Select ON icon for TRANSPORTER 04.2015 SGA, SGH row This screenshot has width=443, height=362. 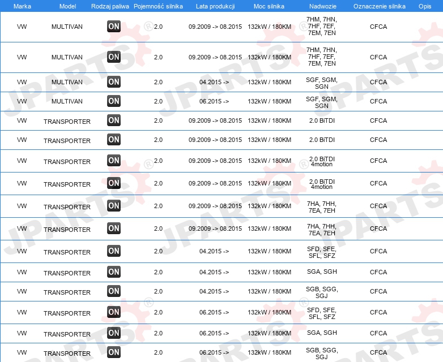pos(114,271)
